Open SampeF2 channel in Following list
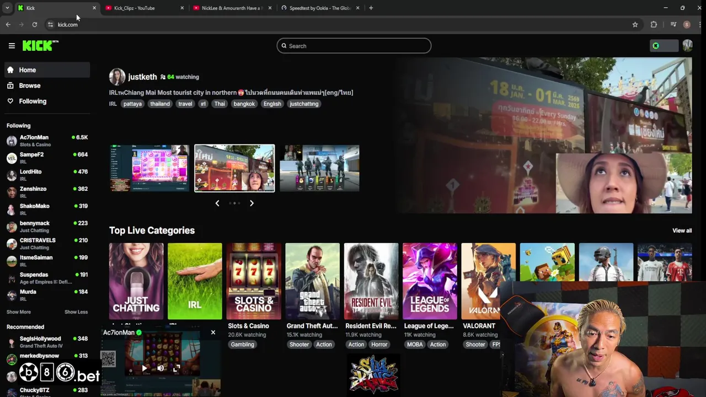 47,158
